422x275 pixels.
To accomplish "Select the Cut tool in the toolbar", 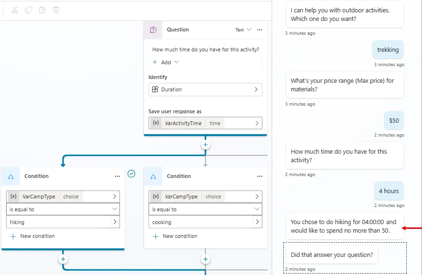I will pyautogui.click(x=14, y=10).
